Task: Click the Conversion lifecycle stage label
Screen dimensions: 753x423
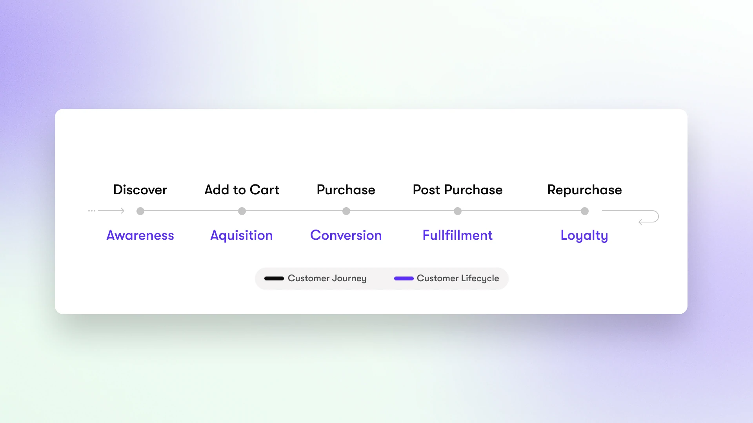Action: click(346, 235)
